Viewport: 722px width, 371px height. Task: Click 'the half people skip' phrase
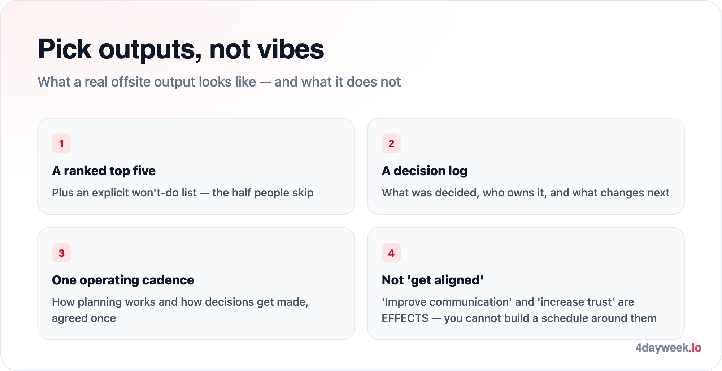click(x=263, y=193)
